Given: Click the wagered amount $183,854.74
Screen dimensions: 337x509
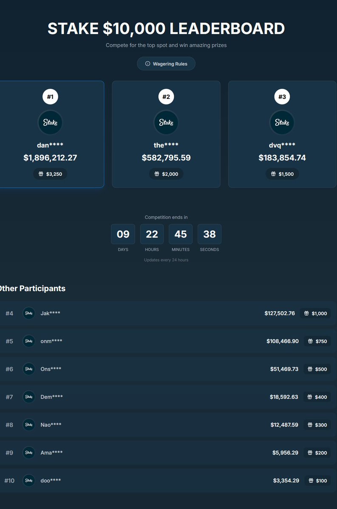Looking at the screenshot, I should (282, 158).
